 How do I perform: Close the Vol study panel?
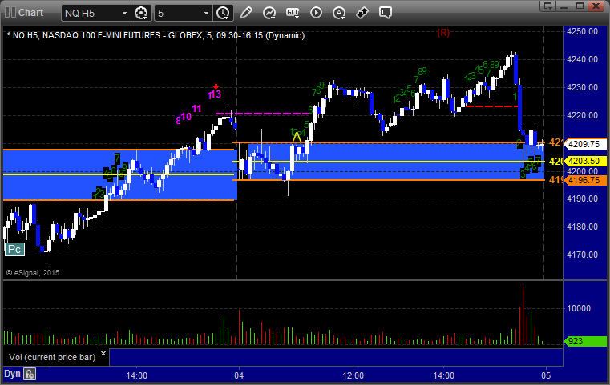(103, 354)
